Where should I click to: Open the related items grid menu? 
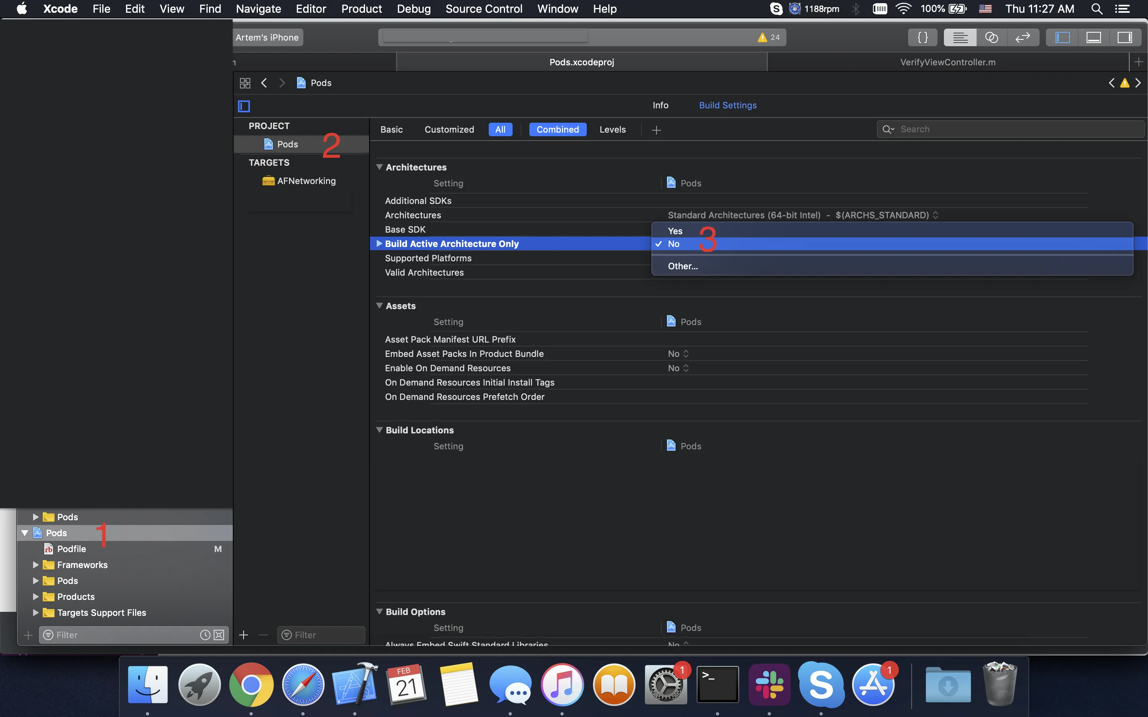[x=245, y=83]
